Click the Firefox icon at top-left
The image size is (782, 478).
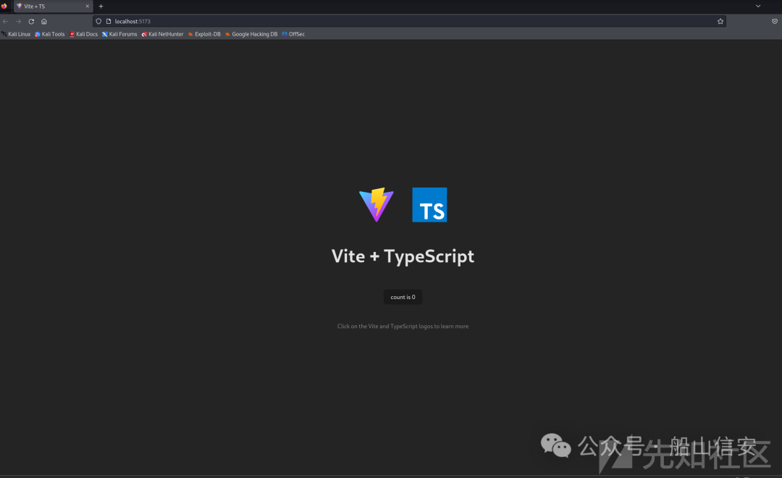[x=4, y=7]
